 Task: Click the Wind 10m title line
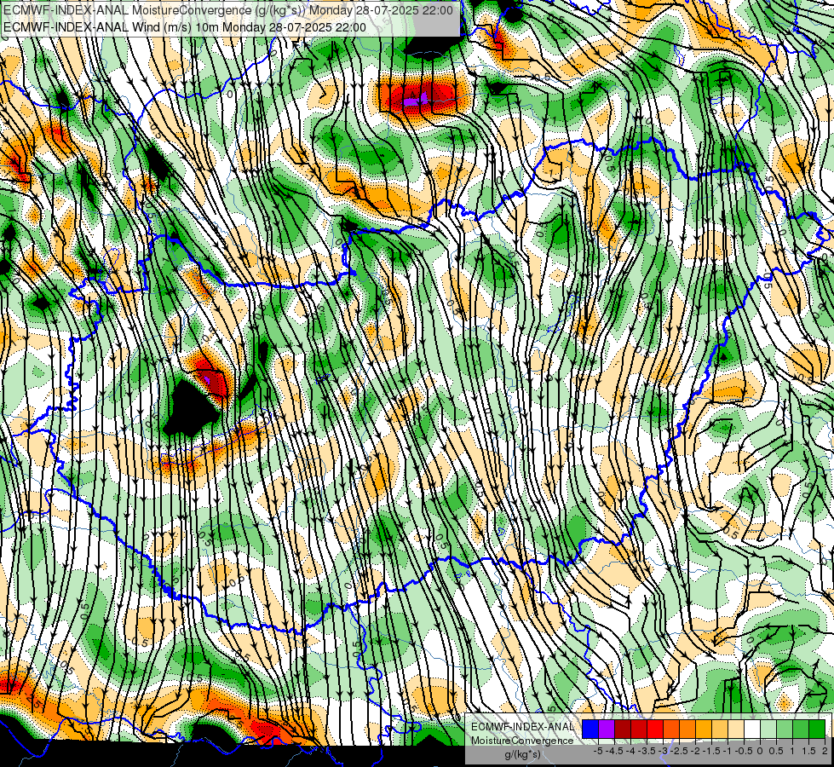click(185, 27)
